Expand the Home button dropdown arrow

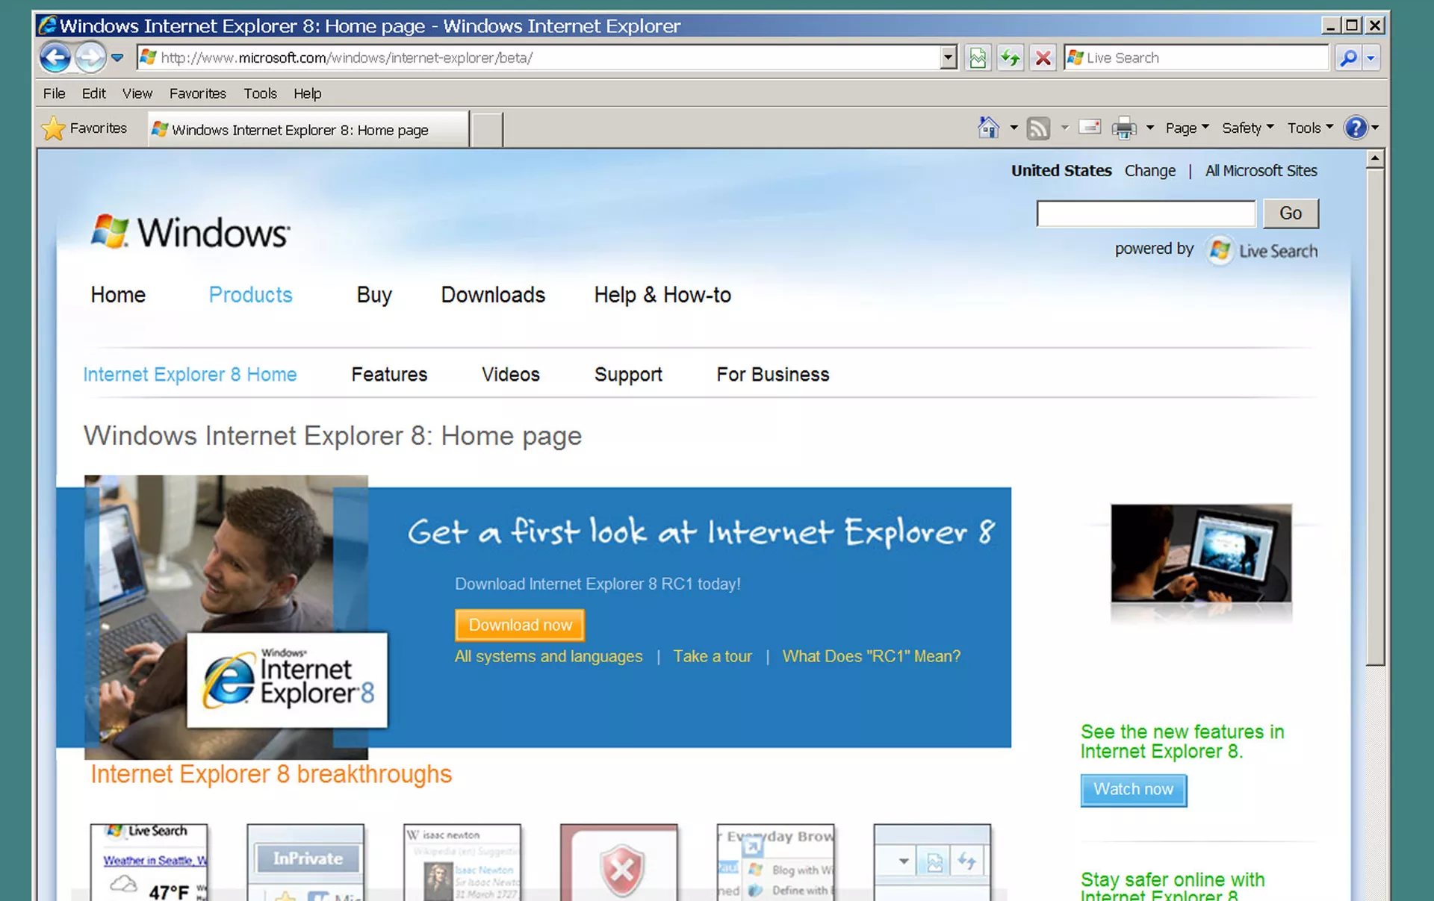tap(1014, 128)
